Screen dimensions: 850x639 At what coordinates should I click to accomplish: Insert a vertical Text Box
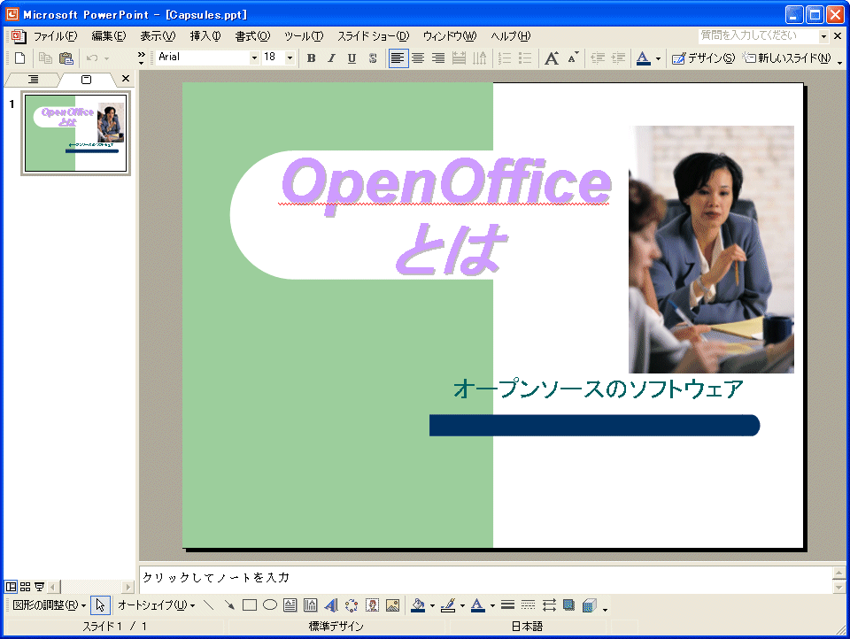311,604
